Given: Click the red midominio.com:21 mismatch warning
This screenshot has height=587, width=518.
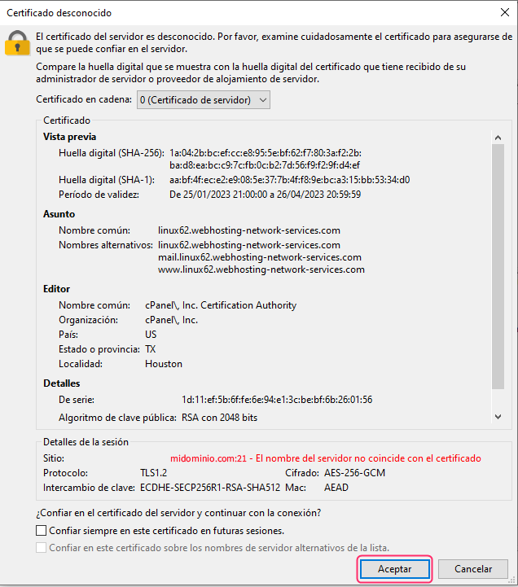Looking at the screenshot, I should (x=326, y=458).
